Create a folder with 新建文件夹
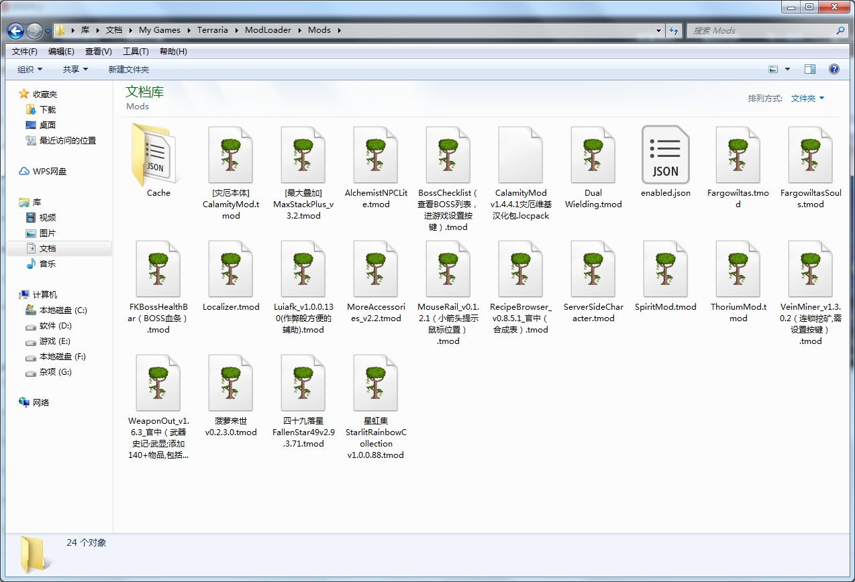The height and width of the screenshot is (582, 855). 129,70
